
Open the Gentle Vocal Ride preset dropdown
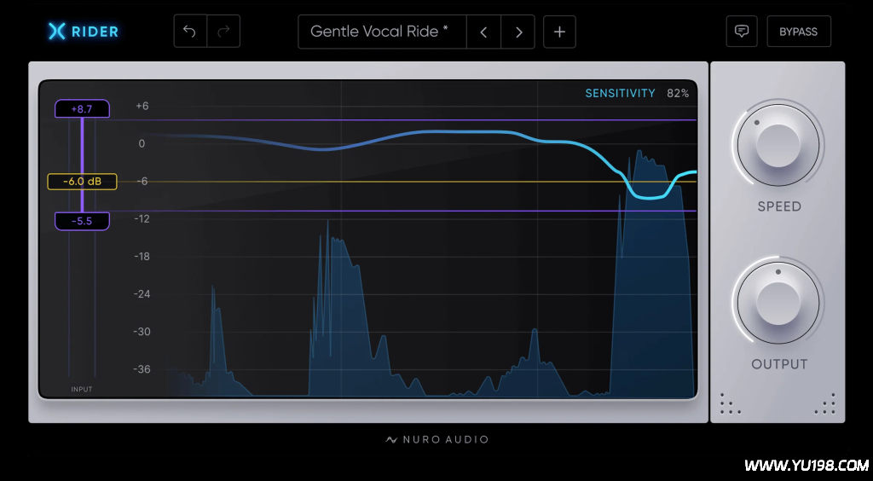[382, 32]
